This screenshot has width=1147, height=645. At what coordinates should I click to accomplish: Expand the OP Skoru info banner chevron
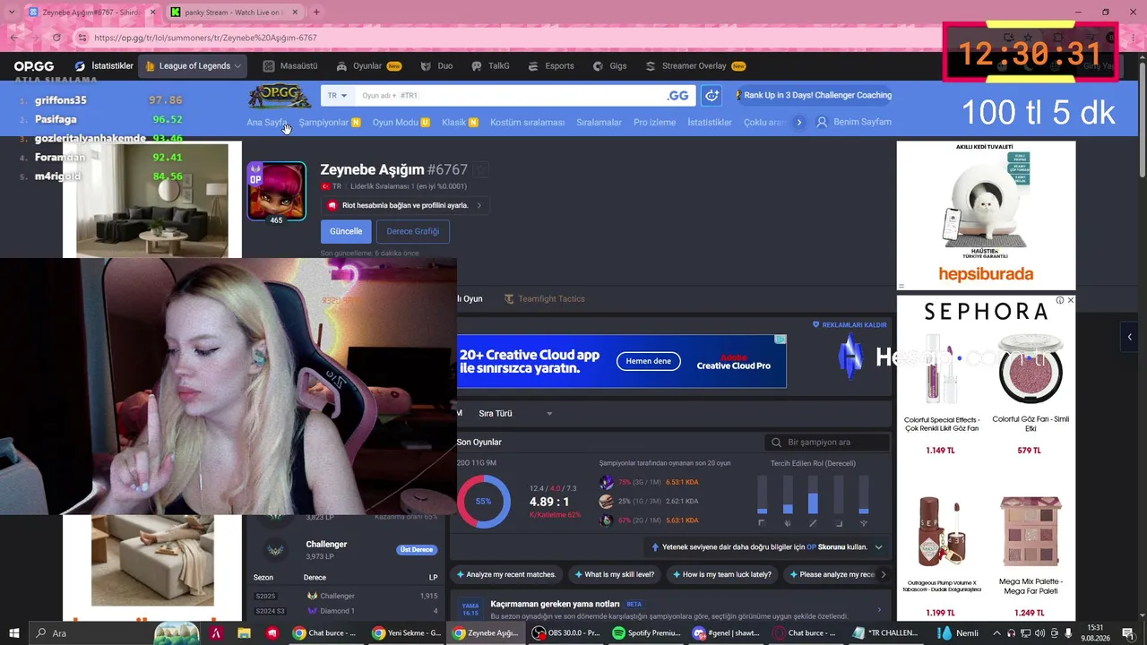878,547
